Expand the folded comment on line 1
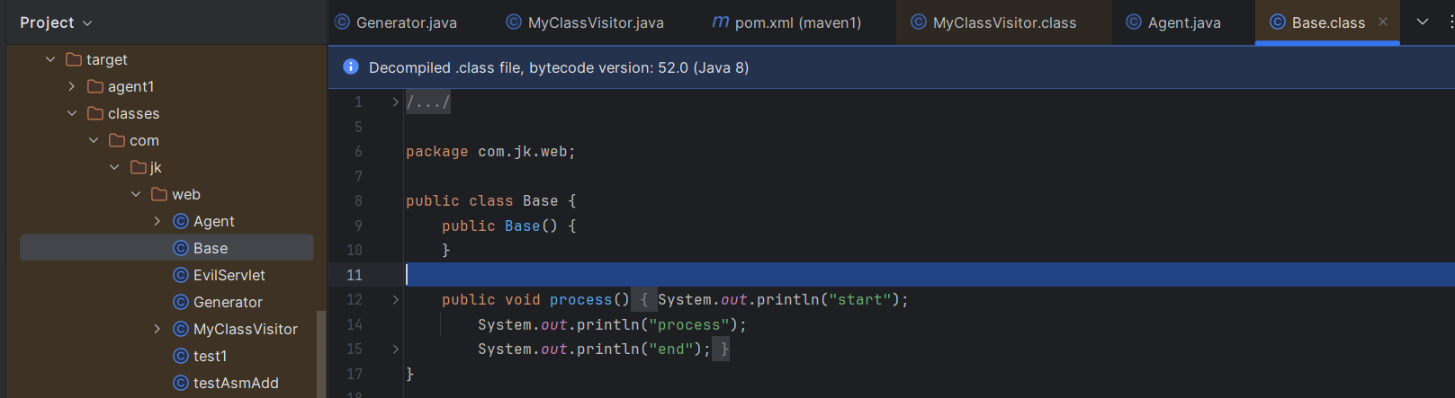This screenshot has width=1455, height=398. pyautogui.click(x=396, y=102)
